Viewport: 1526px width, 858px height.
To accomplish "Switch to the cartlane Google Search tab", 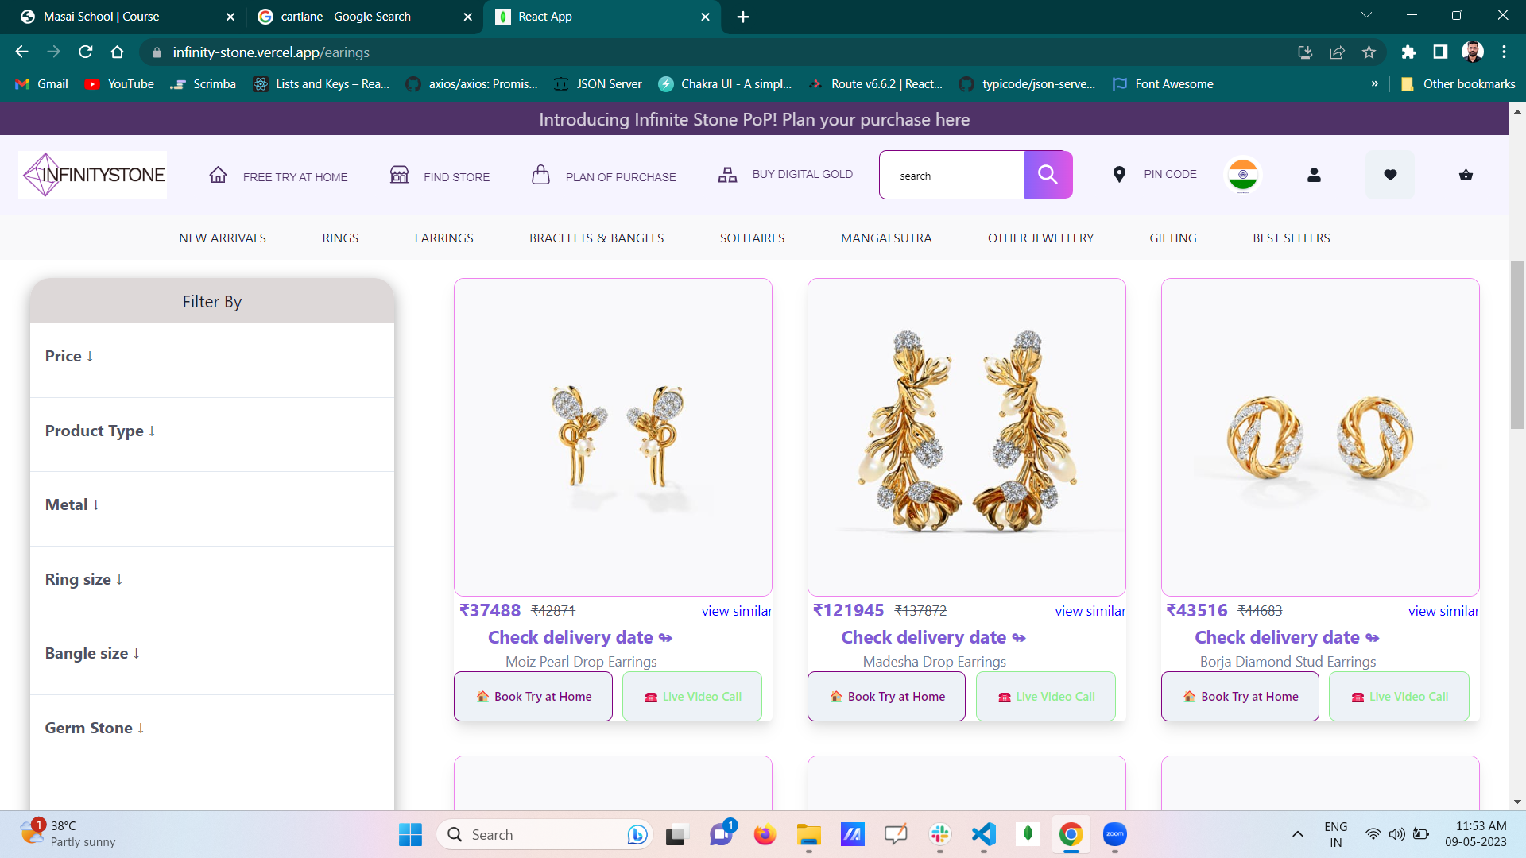I will [346, 17].
